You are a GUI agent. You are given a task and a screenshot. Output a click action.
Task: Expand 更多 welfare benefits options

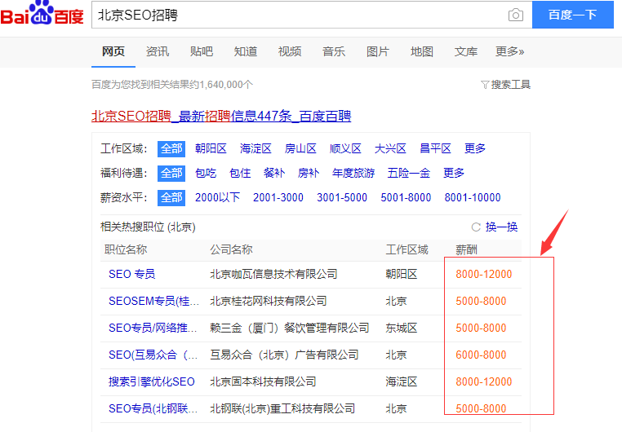(x=454, y=173)
